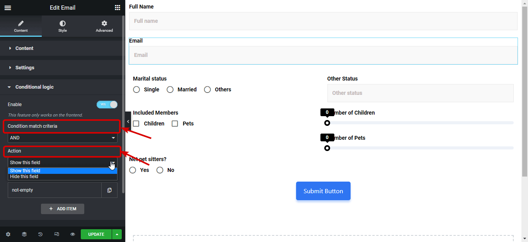The height and width of the screenshot is (242, 528).
Task: Copy the not-empty condition item
Action: (109, 190)
